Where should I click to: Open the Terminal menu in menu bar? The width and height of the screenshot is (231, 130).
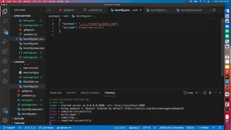52,1
